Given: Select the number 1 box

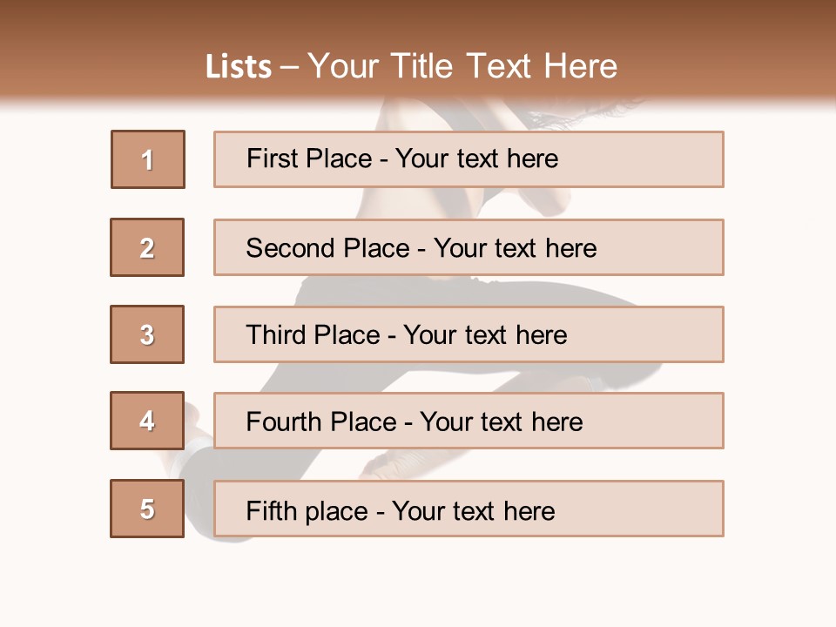Looking at the screenshot, I should 148,159.
